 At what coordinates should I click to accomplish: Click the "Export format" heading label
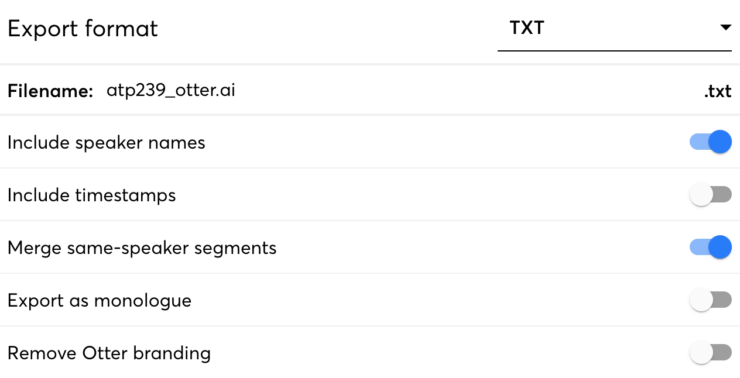pos(83,29)
